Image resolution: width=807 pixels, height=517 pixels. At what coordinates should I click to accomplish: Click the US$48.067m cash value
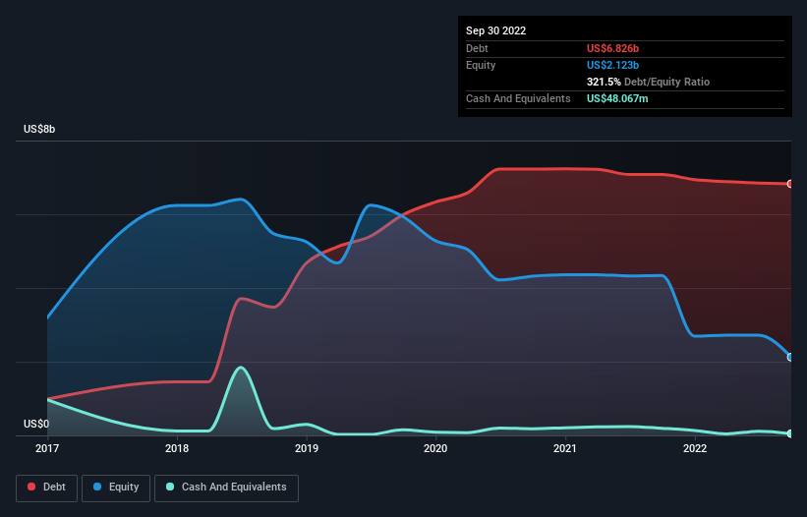[x=617, y=98]
